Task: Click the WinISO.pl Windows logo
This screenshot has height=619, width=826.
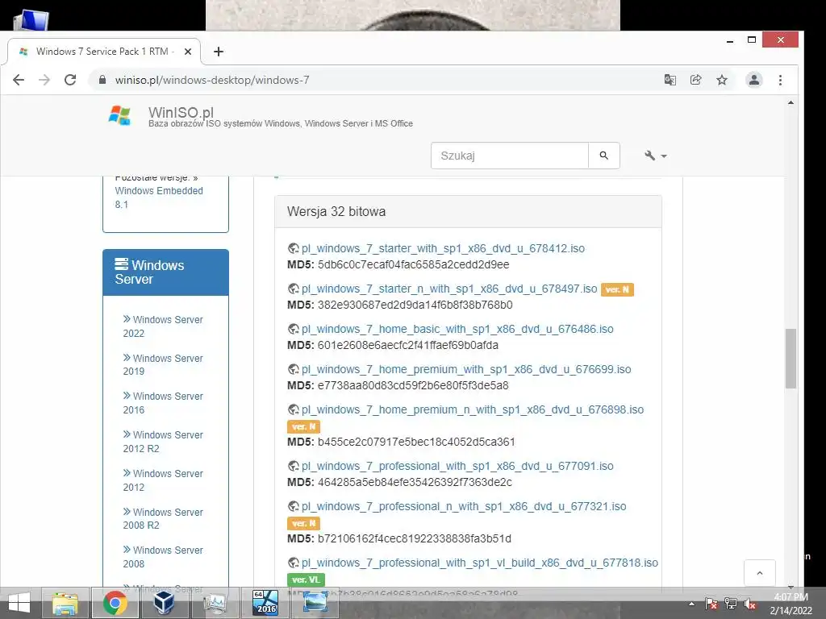Action: [x=119, y=115]
